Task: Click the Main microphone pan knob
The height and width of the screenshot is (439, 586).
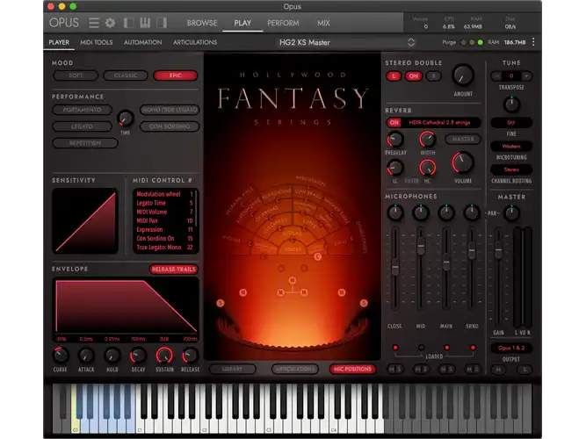Action: 445,212
